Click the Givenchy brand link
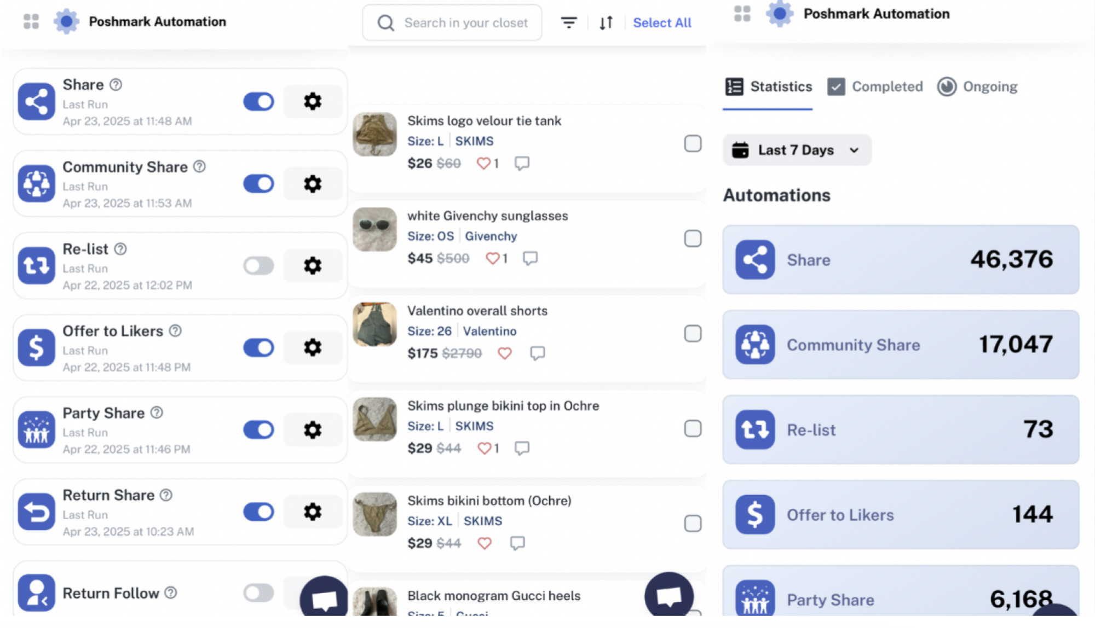Viewport: 1095px width, 628px height. coord(491,236)
